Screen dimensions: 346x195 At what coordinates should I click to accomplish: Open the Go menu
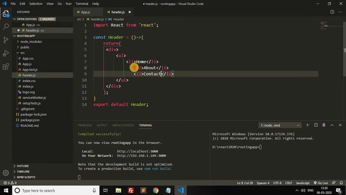(x=59, y=4)
